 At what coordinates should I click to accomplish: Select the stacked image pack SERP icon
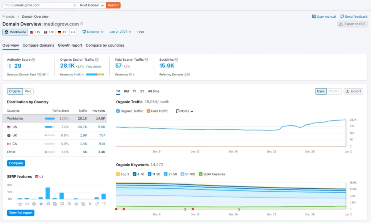coord(55,204)
